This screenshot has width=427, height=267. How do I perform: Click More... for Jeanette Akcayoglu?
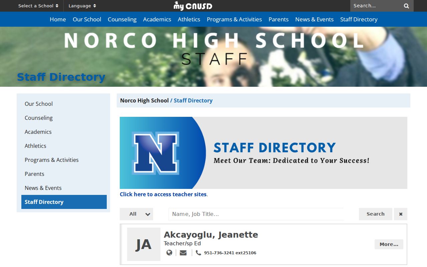click(x=389, y=244)
